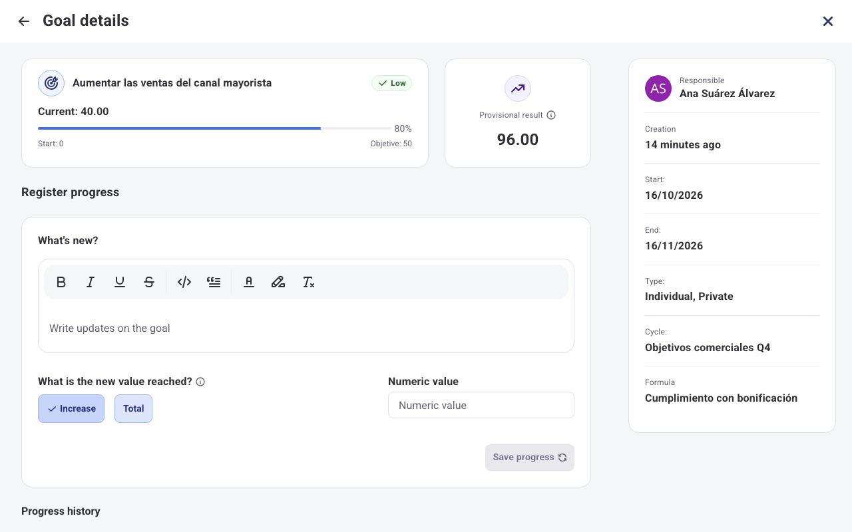Open the highlight color tool
852x532 pixels.
pos(278,282)
